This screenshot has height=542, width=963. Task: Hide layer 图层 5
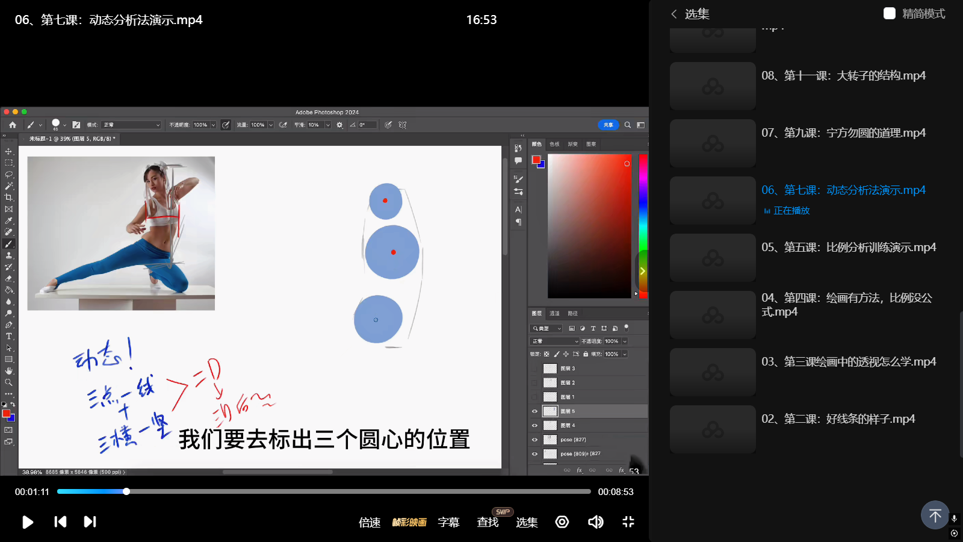(x=534, y=411)
